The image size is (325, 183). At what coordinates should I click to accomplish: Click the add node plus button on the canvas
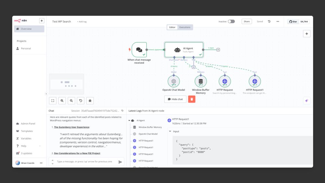click(x=307, y=33)
